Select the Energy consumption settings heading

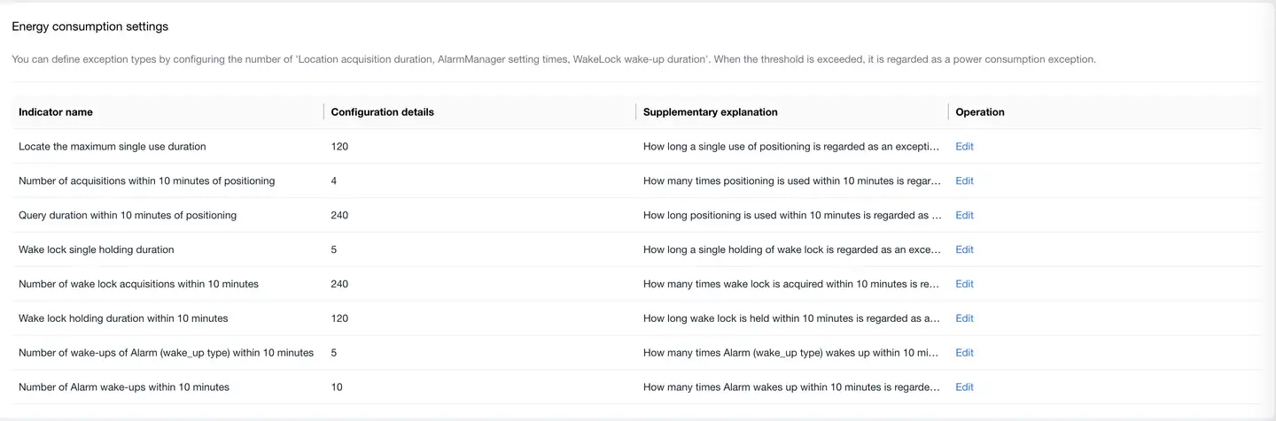89,27
